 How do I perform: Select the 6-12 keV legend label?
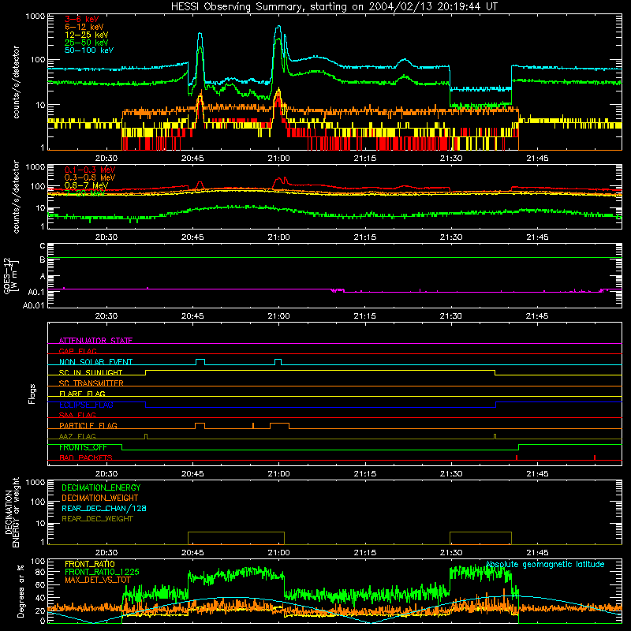[x=84, y=27]
